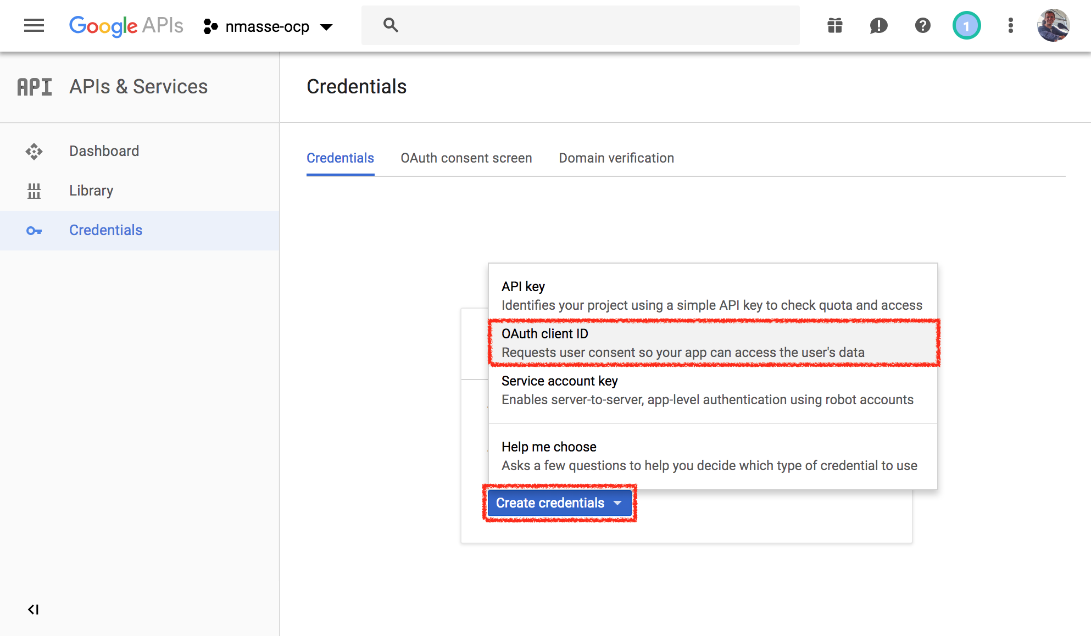Switch to the OAuth consent screen tab
Viewport: 1091px width, 636px height.
466,158
